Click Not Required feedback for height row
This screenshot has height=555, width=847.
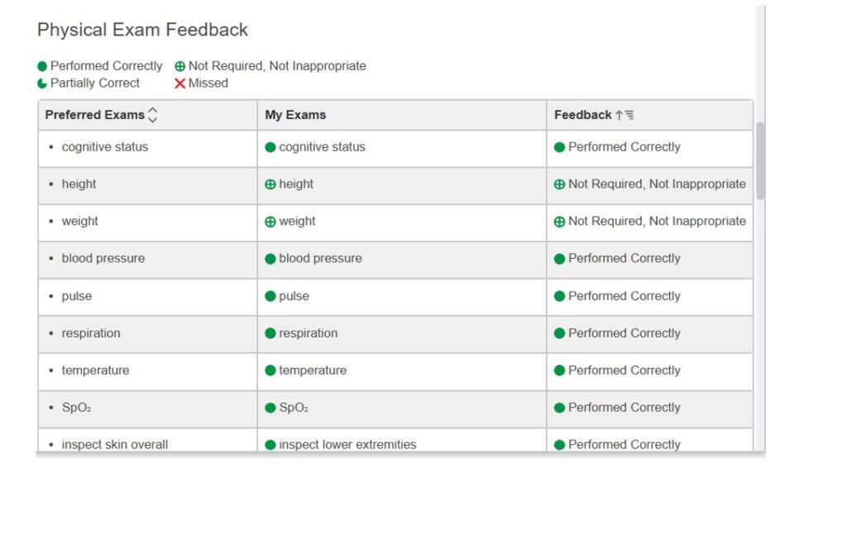click(x=656, y=184)
